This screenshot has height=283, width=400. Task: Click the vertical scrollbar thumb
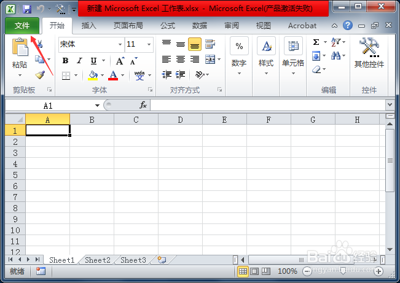[390, 160]
